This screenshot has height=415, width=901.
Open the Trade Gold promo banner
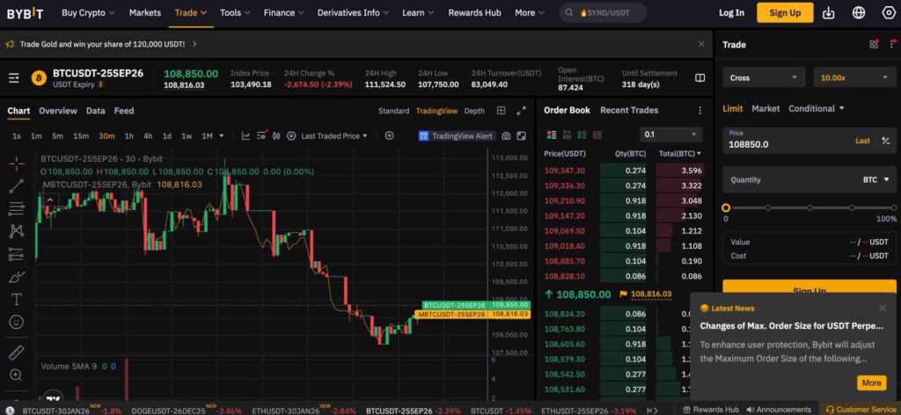tap(102, 44)
